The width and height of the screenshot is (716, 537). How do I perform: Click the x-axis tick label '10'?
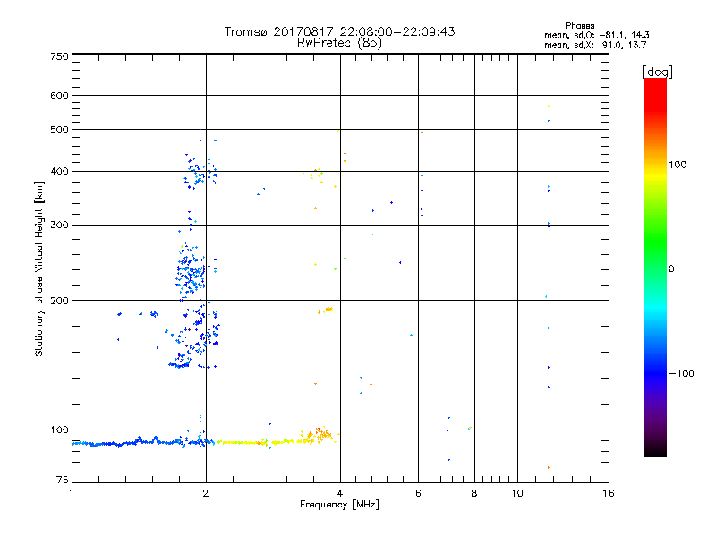click(x=517, y=493)
